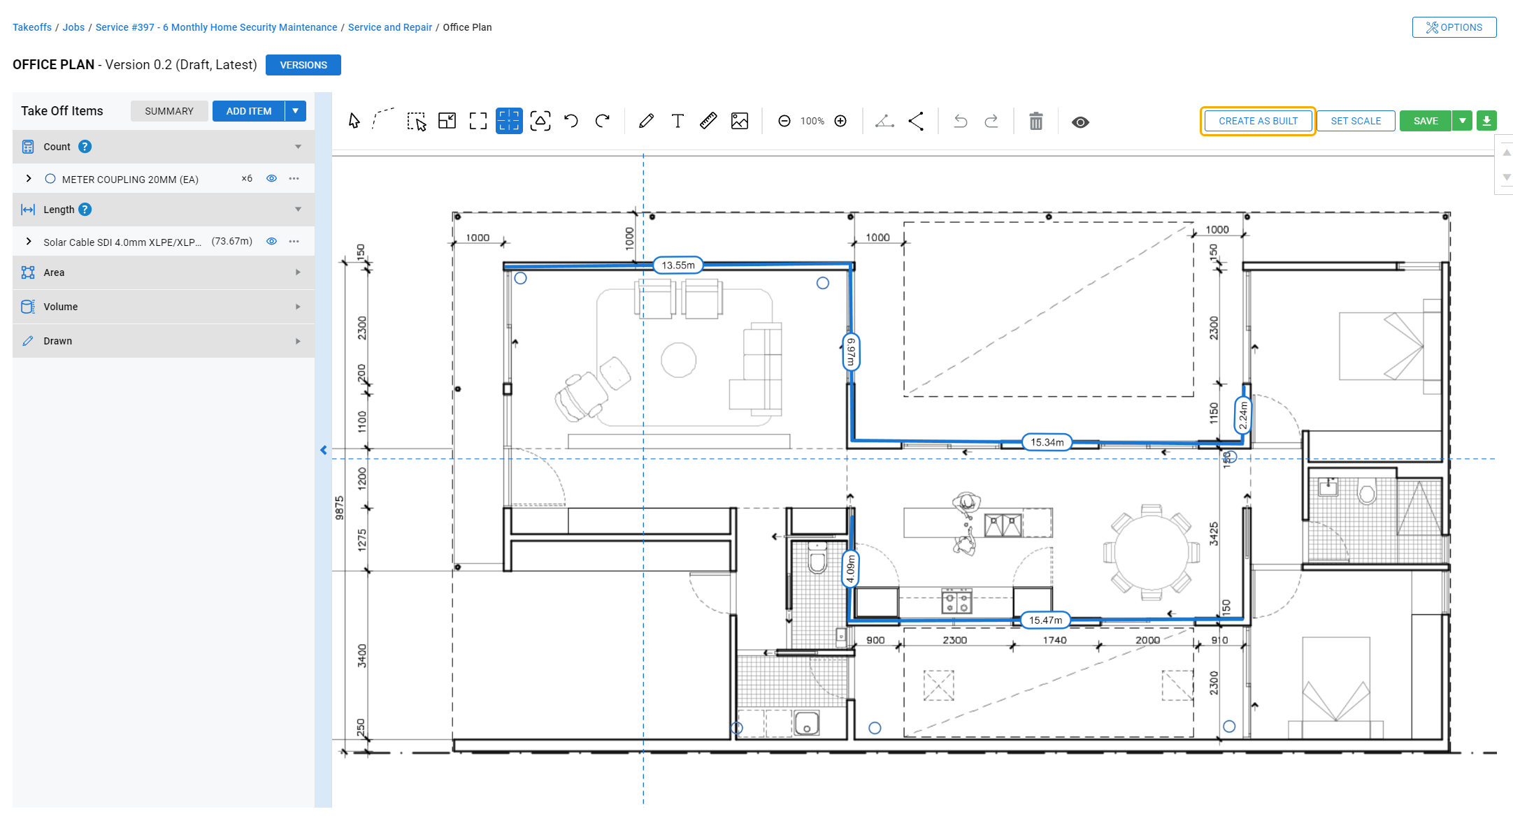Image resolution: width=1513 pixels, height=816 pixels.
Task: Expand the Meter Coupling 20MM row
Action: coord(29,179)
